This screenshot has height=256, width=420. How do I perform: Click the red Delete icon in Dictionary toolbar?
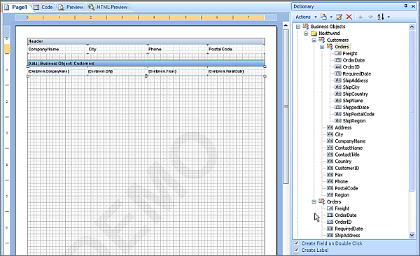pyautogui.click(x=349, y=17)
